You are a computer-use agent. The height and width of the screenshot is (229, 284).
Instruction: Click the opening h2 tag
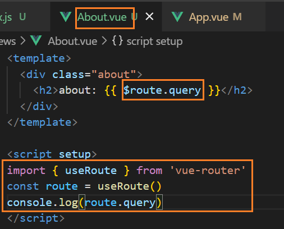tap(46, 90)
